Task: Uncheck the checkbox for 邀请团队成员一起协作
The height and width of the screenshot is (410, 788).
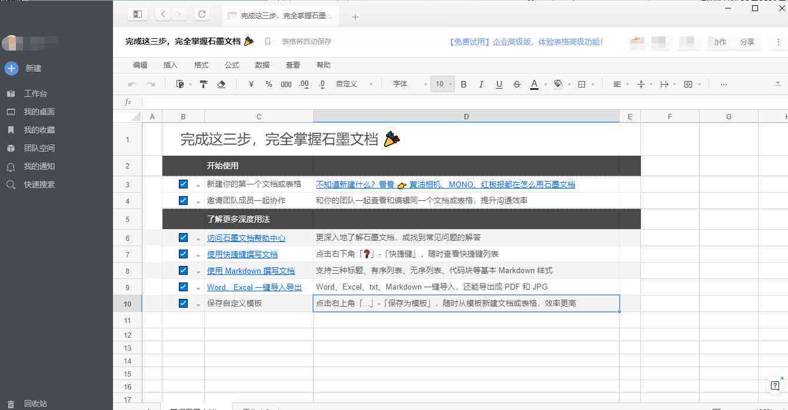Action: (183, 200)
